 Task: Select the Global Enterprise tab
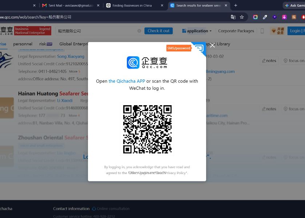(73, 44)
